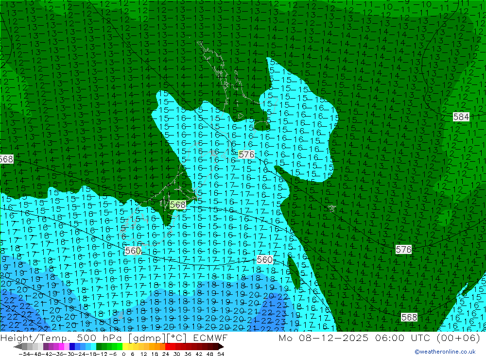Click the 568 label cut off at the map edge
Image resolution: width=486 pixels, height=356 pixels.
pyautogui.click(x=6, y=159)
